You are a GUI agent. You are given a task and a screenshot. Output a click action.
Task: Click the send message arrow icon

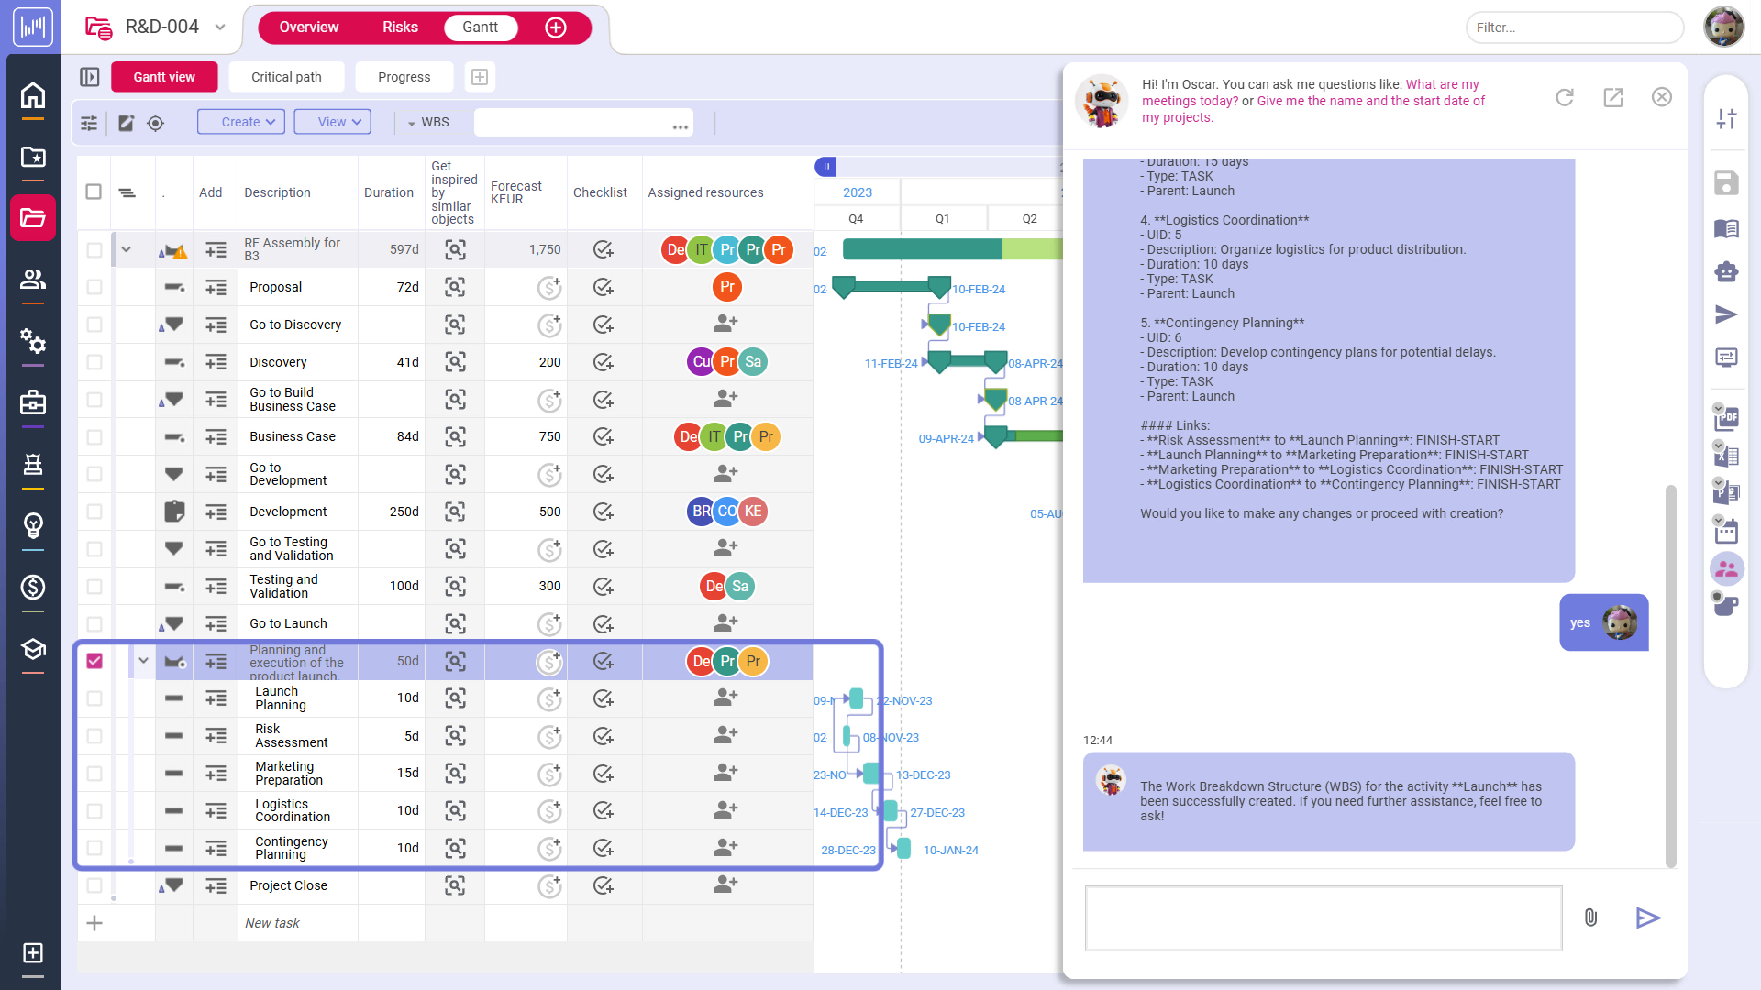click(x=1647, y=918)
